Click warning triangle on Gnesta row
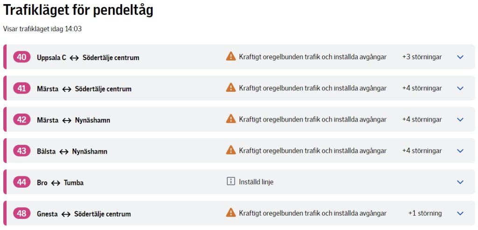Viewport: 478px width, 230px height. click(x=231, y=213)
